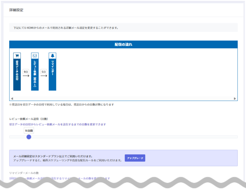246x192 pixels.
Task: Select the 9日 interval badge
Action: tap(26, 72)
